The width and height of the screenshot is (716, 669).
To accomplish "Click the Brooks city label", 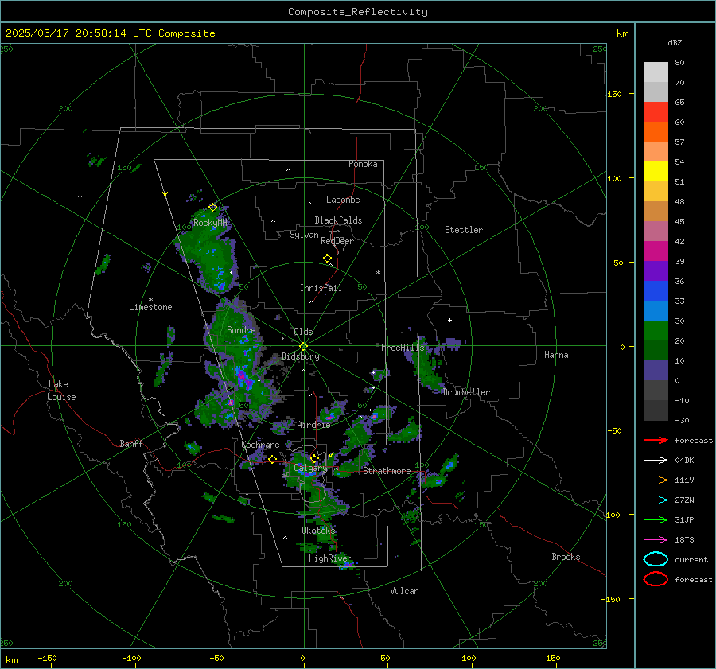I will click(x=566, y=557).
